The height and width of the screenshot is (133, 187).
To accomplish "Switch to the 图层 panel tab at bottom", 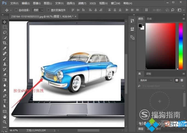I will click(x=141, y=129).
